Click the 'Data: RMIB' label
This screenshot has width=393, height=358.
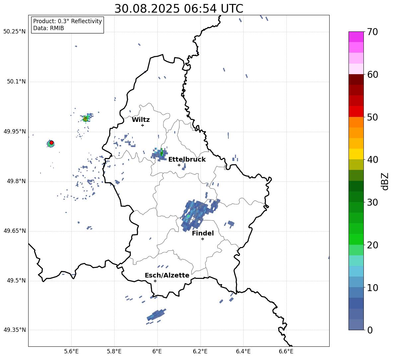tap(48, 28)
